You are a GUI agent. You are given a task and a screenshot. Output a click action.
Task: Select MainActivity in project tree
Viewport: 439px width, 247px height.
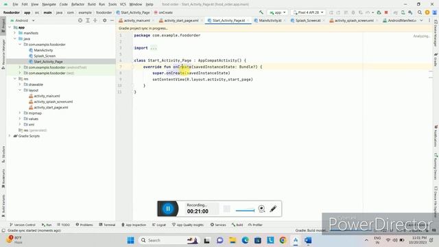click(43, 50)
